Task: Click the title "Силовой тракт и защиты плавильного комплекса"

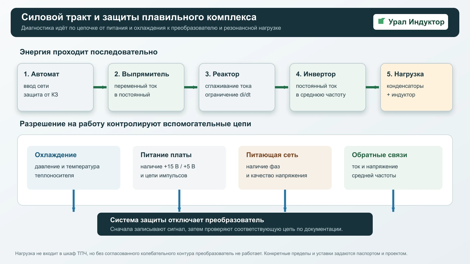Action: click(x=139, y=17)
